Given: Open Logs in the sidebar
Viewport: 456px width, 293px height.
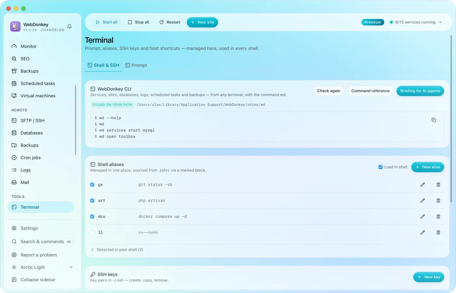Looking at the screenshot, I should pyautogui.click(x=41, y=170).
